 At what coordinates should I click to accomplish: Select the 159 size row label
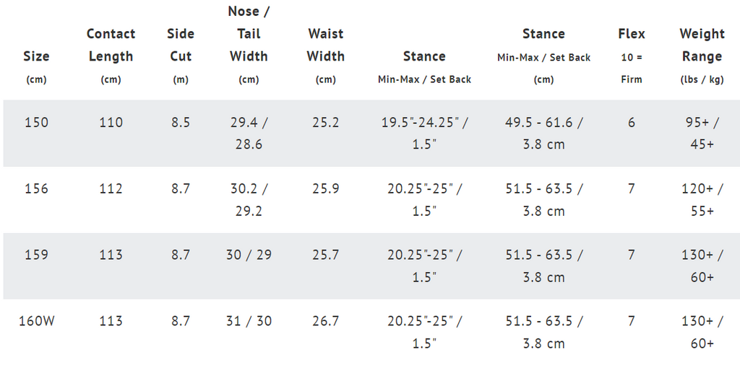tap(36, 255)
